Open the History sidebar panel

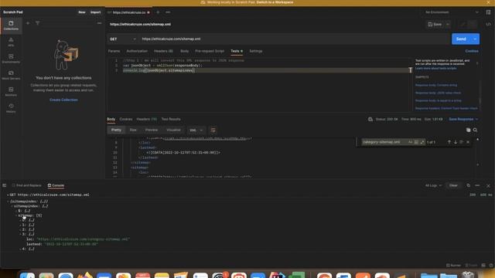[11, 108]
